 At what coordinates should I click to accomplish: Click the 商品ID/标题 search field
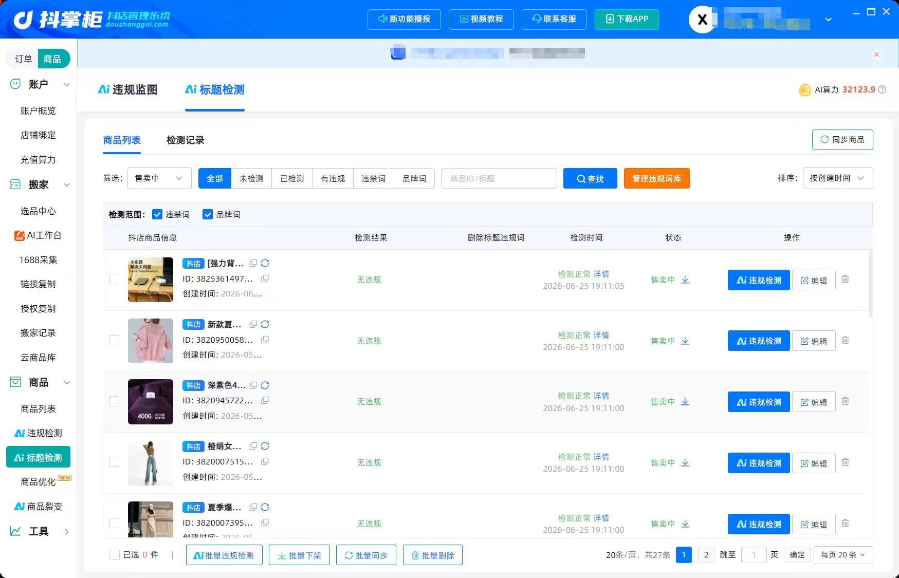499,178
